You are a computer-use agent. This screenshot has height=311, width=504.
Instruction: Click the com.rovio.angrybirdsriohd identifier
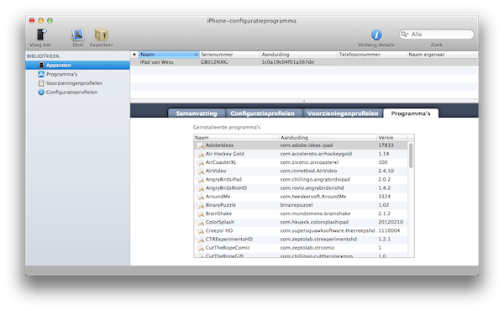point(312,187)
